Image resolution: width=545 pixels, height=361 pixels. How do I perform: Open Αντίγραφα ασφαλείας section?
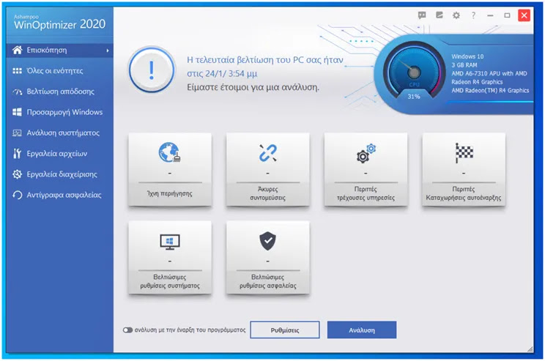[x=60, y=195]
